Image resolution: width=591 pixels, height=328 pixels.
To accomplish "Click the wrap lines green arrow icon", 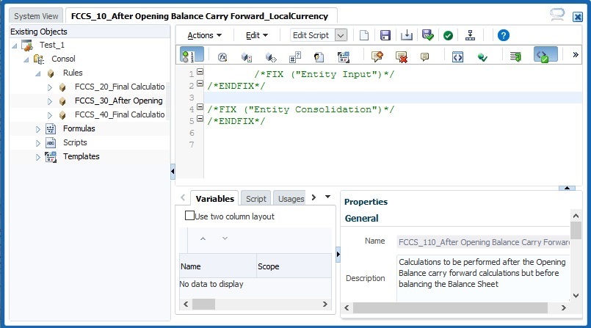I will coord(515,57).
